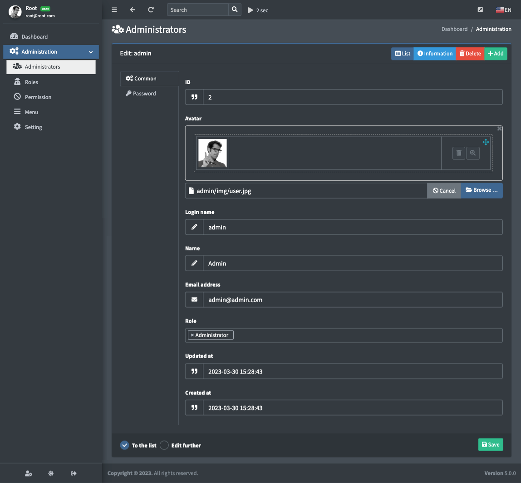
Task: Click the Browse file button
Action: [x=482, y=190]
